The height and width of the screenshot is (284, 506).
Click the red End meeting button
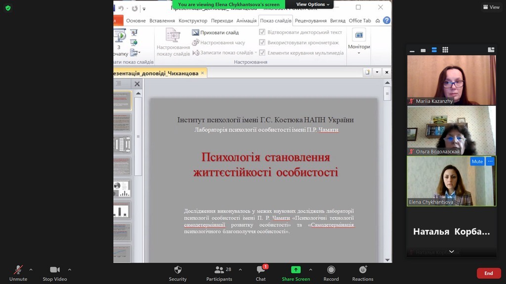click(489, 273)
